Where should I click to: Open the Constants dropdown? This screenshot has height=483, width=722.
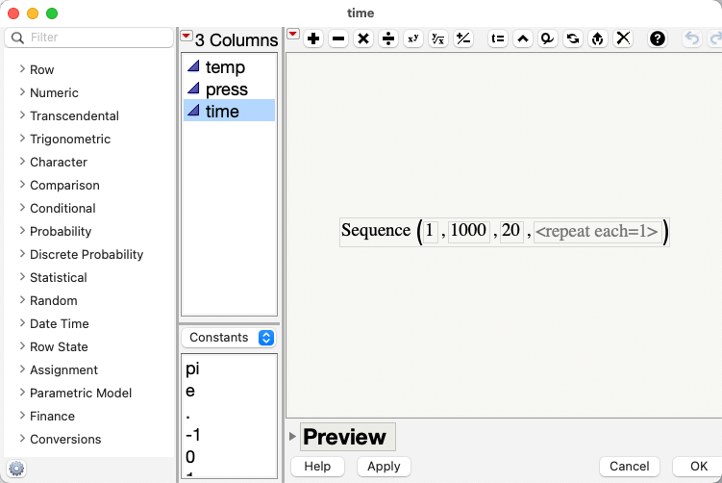pos(229,338)
